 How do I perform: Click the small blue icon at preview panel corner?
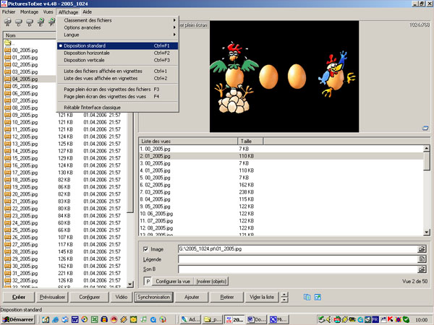[x=425, y=128]
